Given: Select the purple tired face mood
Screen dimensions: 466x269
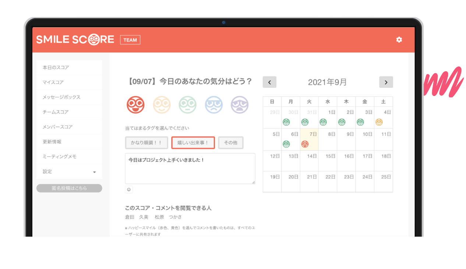Looking at the screenshot, I should [x=240, y=105].
